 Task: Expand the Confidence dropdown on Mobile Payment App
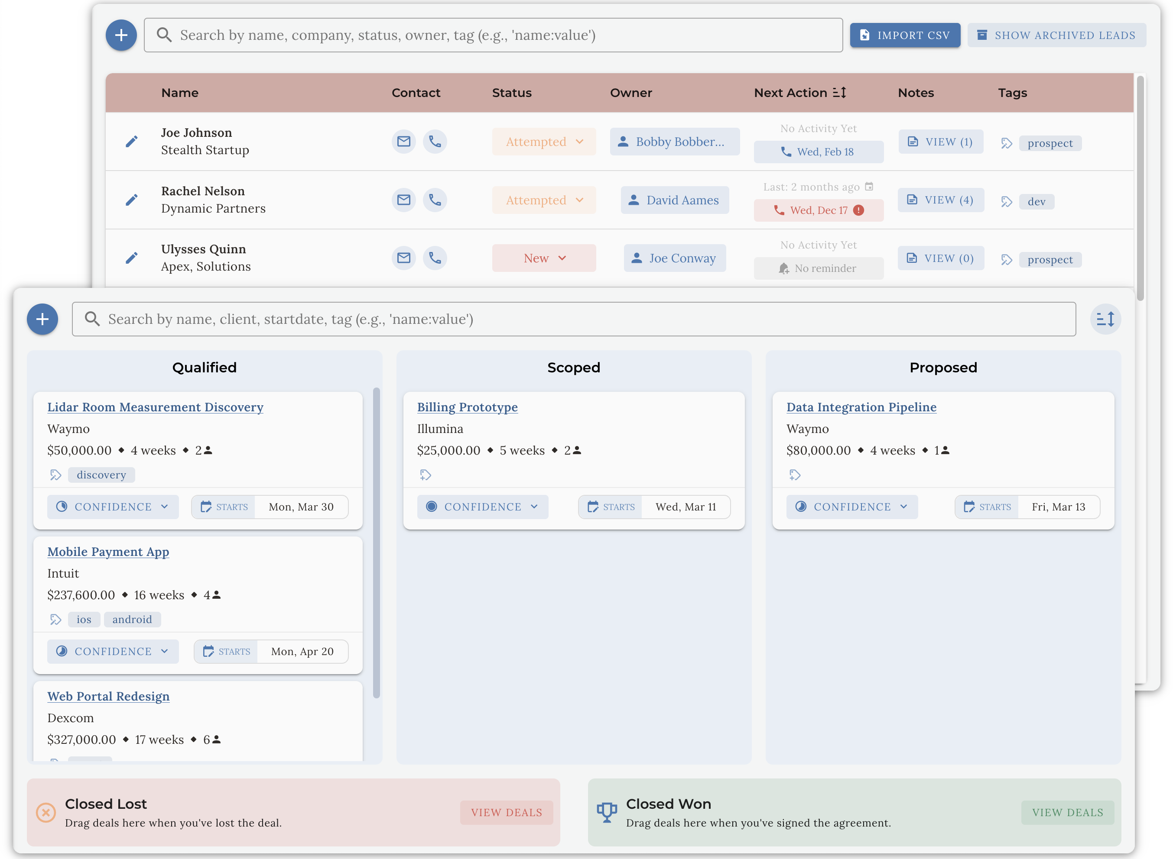click(112, 651)
